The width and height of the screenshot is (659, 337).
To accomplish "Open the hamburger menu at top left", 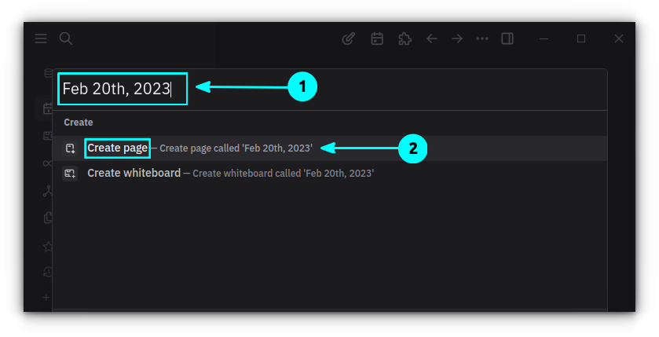I will click(41, 38).
